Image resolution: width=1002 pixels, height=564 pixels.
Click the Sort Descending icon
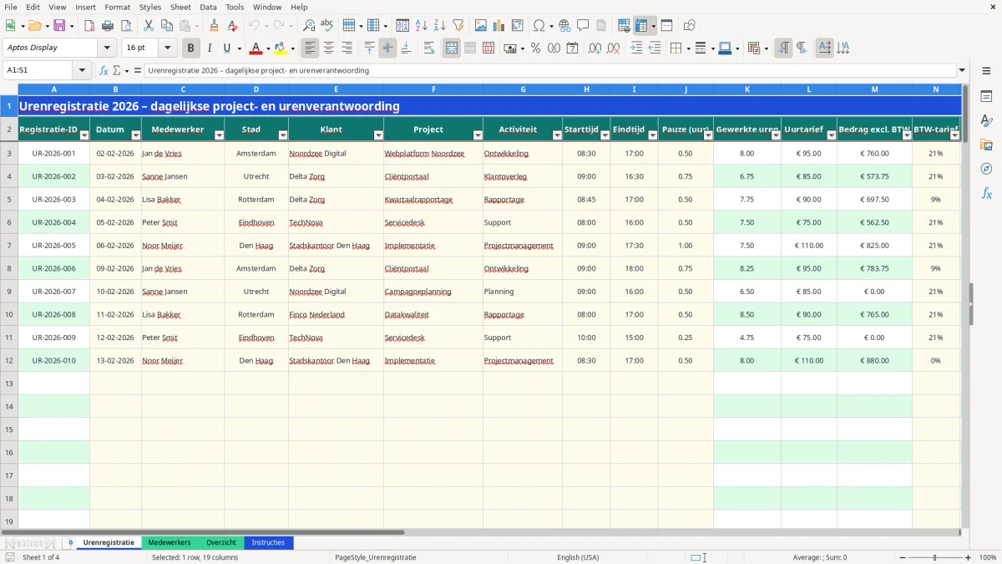pos(440,26)
